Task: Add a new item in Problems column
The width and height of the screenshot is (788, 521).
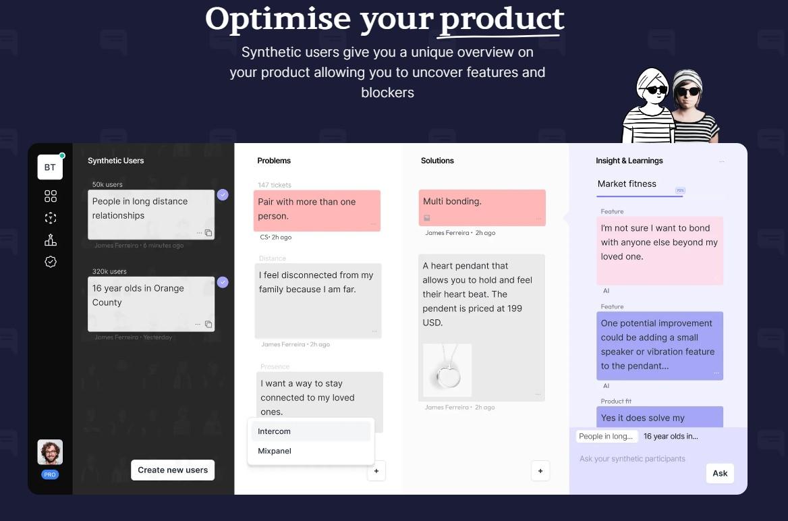Action: pyautogui.click(x=376, y=470)
